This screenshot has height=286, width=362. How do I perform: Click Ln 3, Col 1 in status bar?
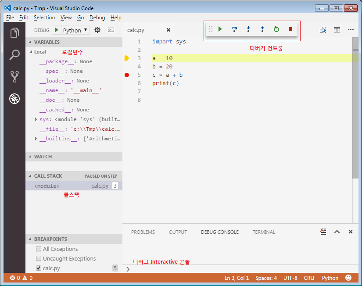click(237, 278)
